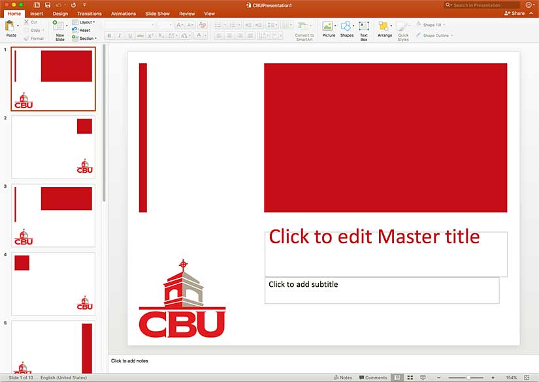Click Convert to SmartArt
Screen dimensions: 539x382
click(304, 31)
